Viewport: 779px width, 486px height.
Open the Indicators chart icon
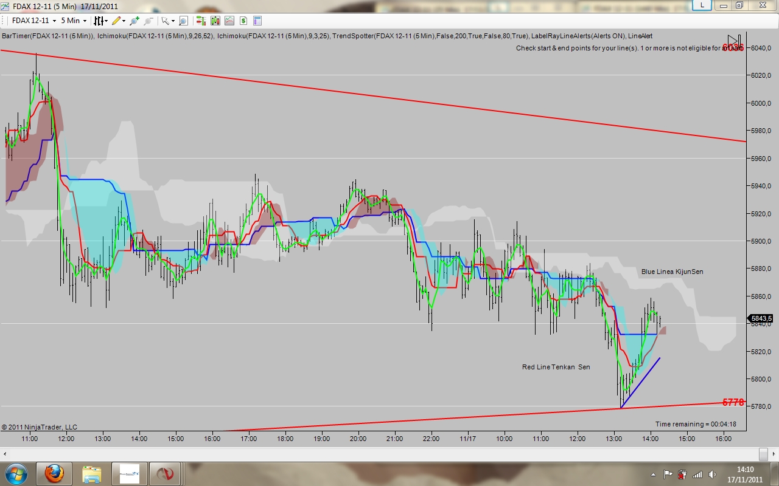[229, 21]
